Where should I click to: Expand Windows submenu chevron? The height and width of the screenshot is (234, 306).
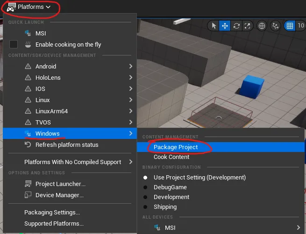pyautogui.click(x=131, y=133)
